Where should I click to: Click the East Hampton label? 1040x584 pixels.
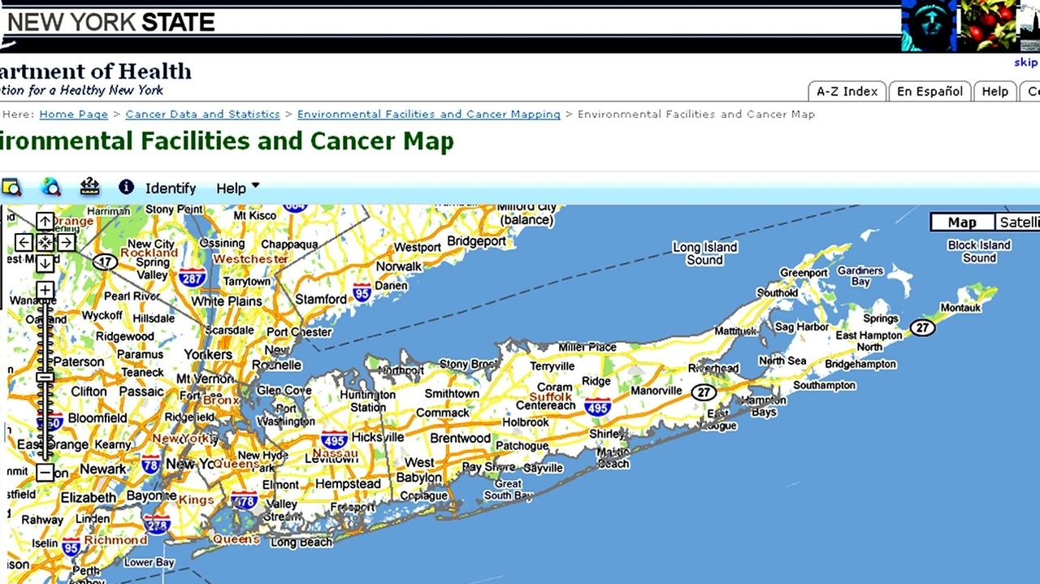pos(869,335)
